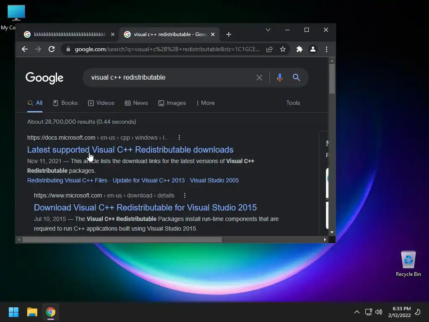Switch to News results

click(x=136, y=103)
